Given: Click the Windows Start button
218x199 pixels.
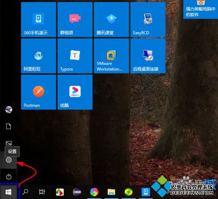Looking at the screenshot, I should click(8, 192).
